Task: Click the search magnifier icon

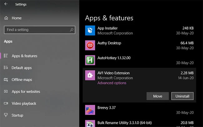Action: pyautogui.click(x=72, y=30)
